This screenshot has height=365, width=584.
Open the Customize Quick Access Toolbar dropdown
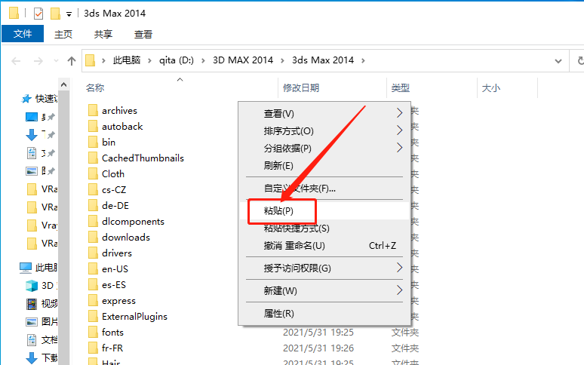click(69, 14)
